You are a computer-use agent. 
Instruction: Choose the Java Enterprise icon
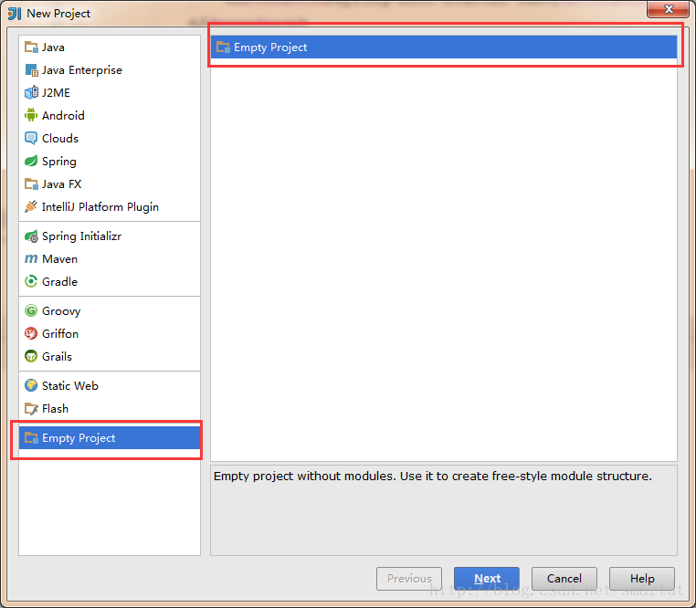point(31,70)
